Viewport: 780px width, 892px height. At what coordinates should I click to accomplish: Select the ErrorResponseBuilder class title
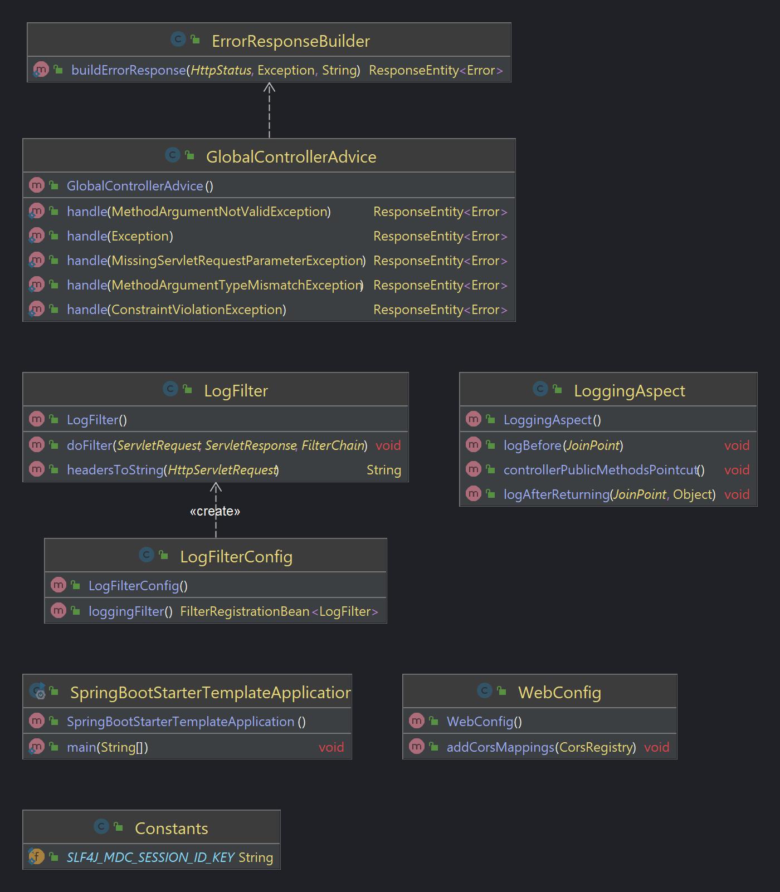(291, 41)
